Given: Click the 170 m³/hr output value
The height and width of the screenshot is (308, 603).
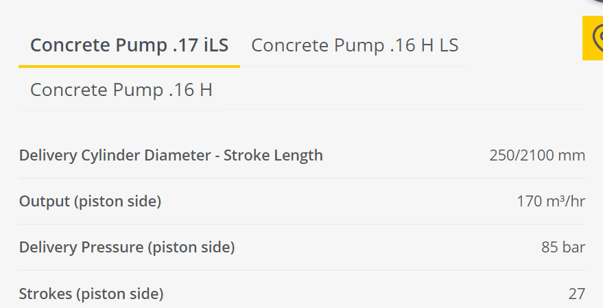Looking at the screenshot, I should point(551,201).
